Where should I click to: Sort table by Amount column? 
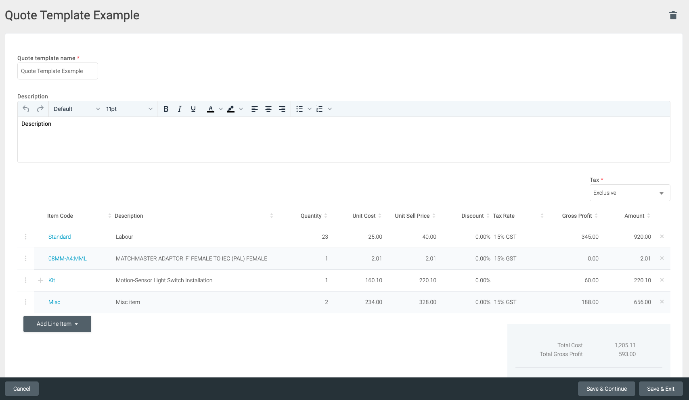point(649,216)
